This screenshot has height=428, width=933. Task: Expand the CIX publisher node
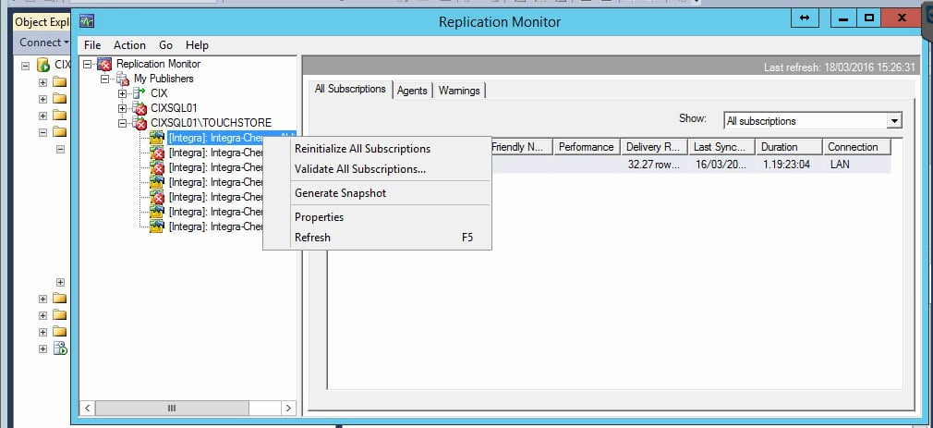pos(123,93)
